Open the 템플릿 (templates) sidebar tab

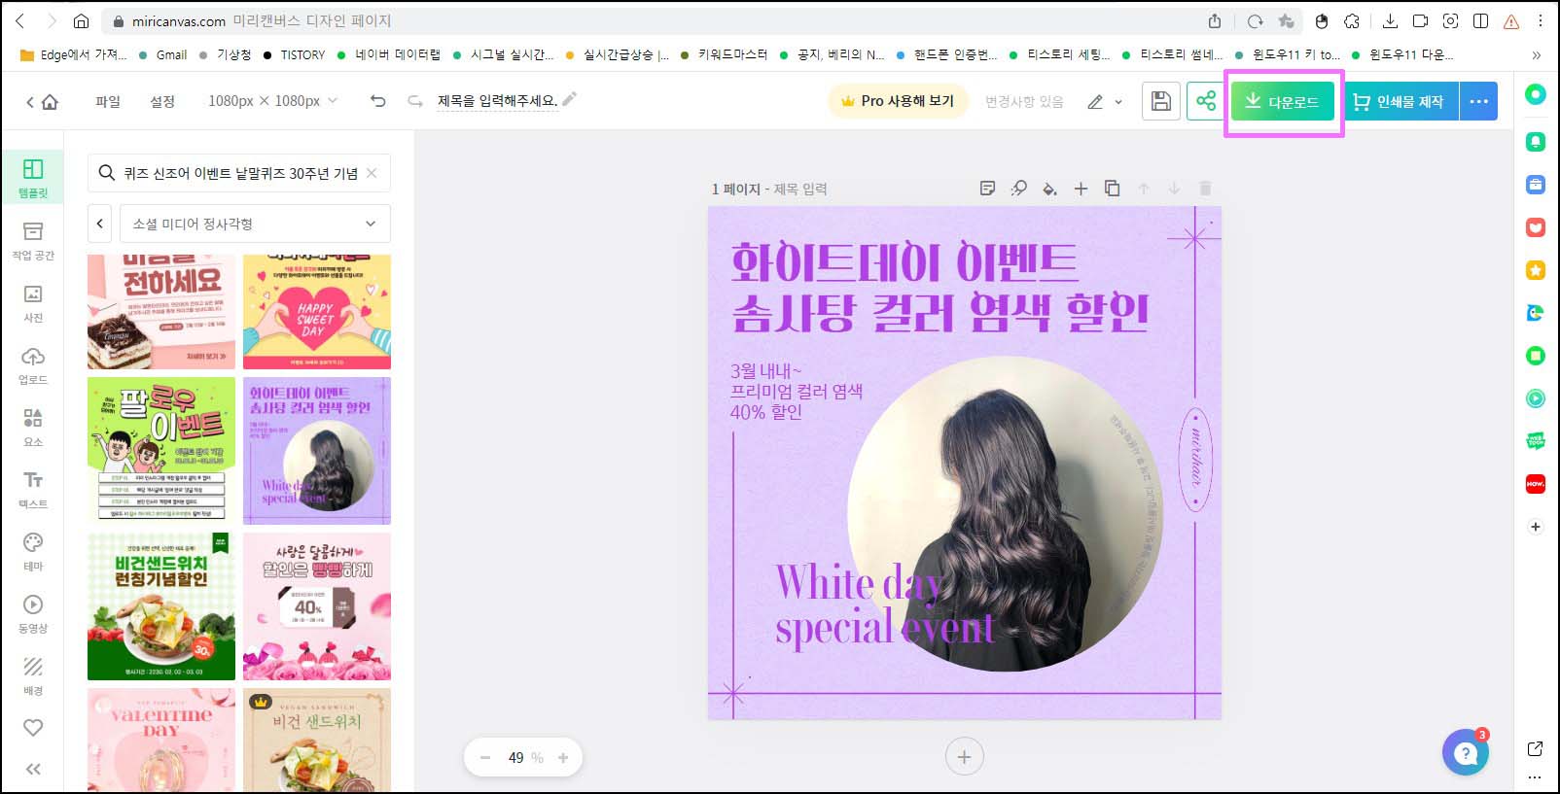tap(33, 179)
